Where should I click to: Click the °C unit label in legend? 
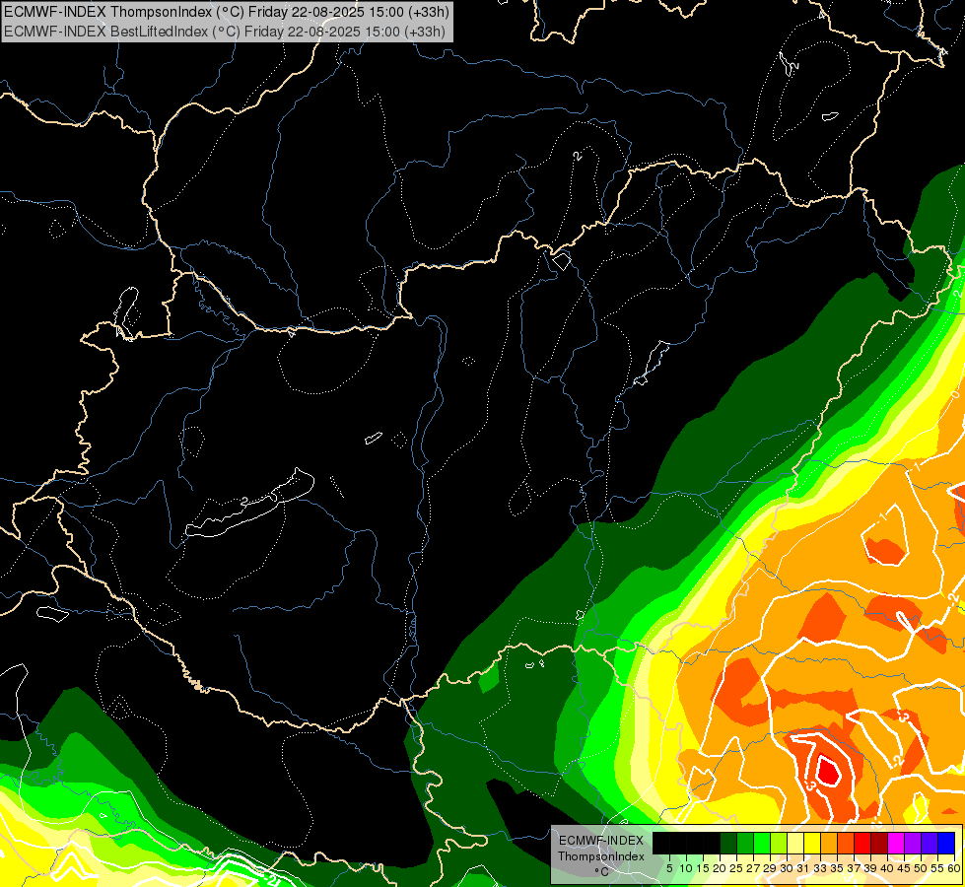(x=602, y=871)
